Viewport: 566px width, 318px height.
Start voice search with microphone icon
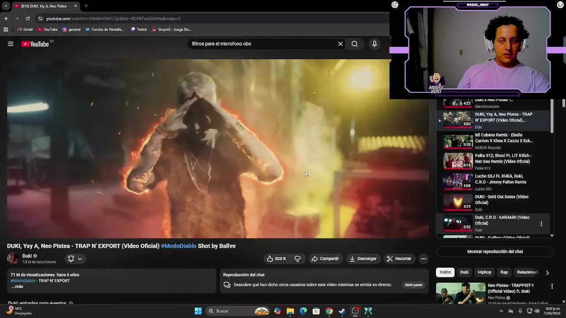pyautogui.click(x=375, y=44)
